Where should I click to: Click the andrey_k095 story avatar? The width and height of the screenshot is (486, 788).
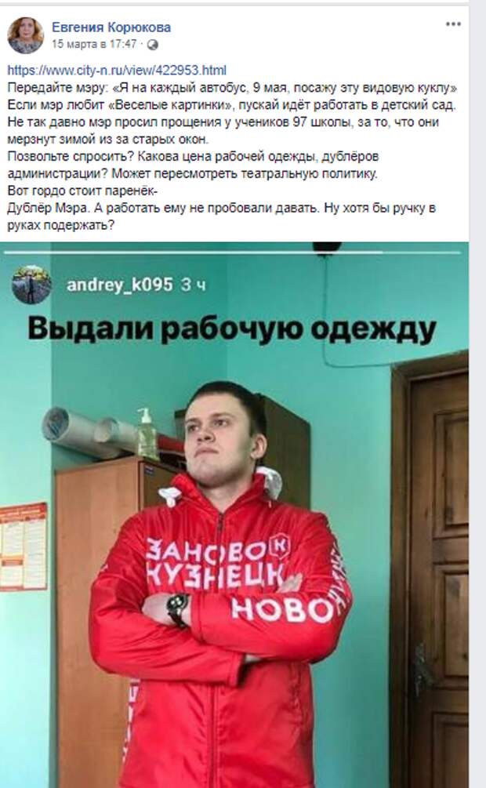pos(31,285)
